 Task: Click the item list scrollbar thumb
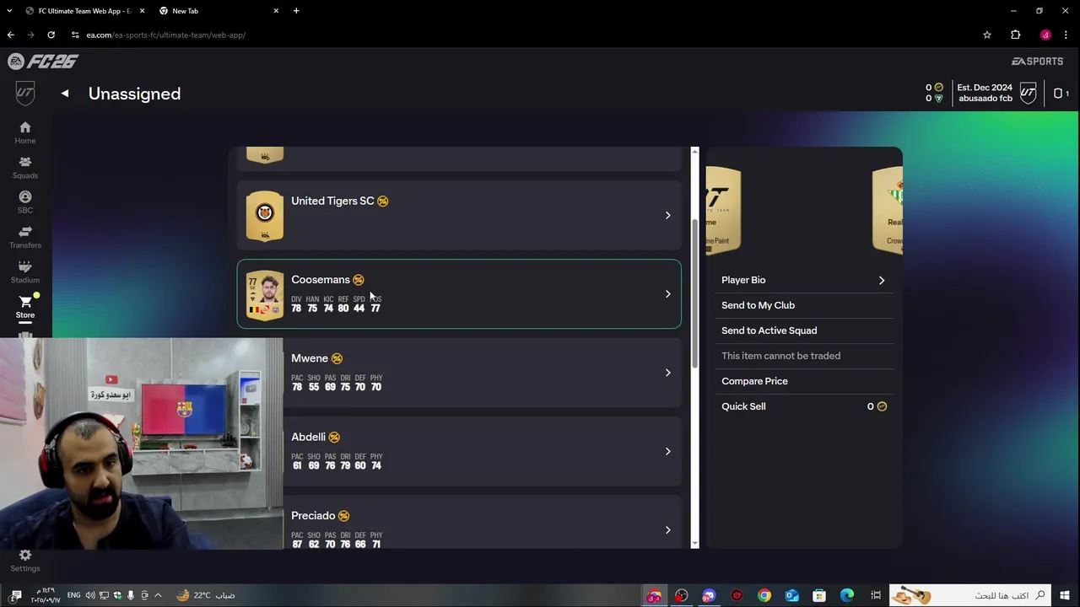tap(694, 293)
